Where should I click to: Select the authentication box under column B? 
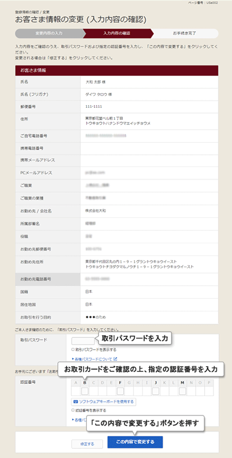[85, 391]
